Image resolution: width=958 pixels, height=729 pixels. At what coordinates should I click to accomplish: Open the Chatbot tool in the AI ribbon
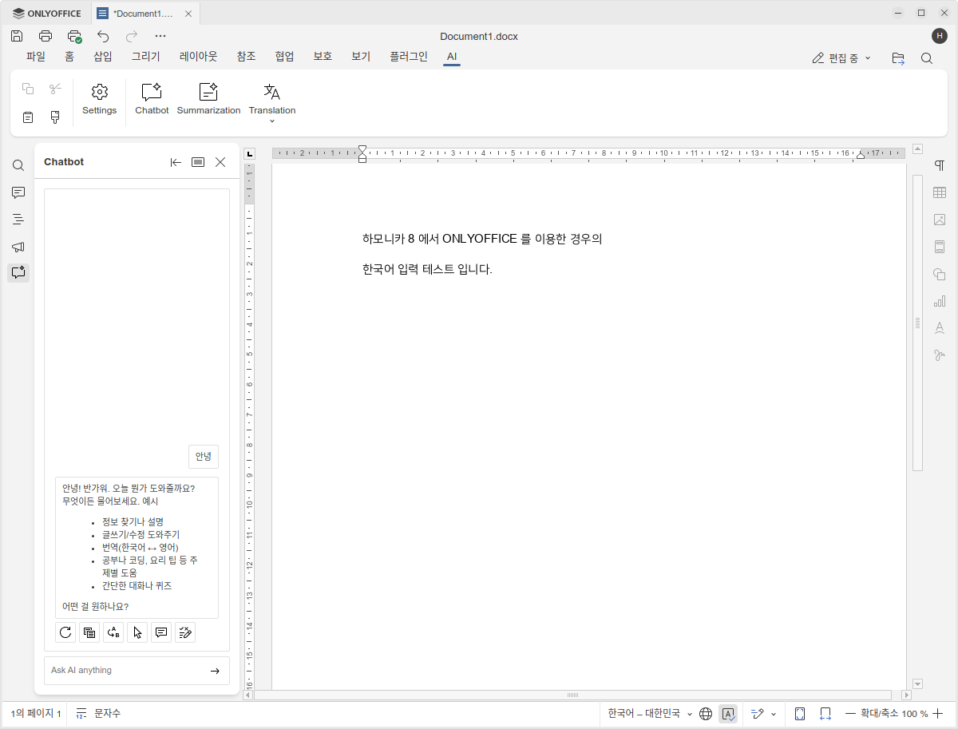point(152,99)
